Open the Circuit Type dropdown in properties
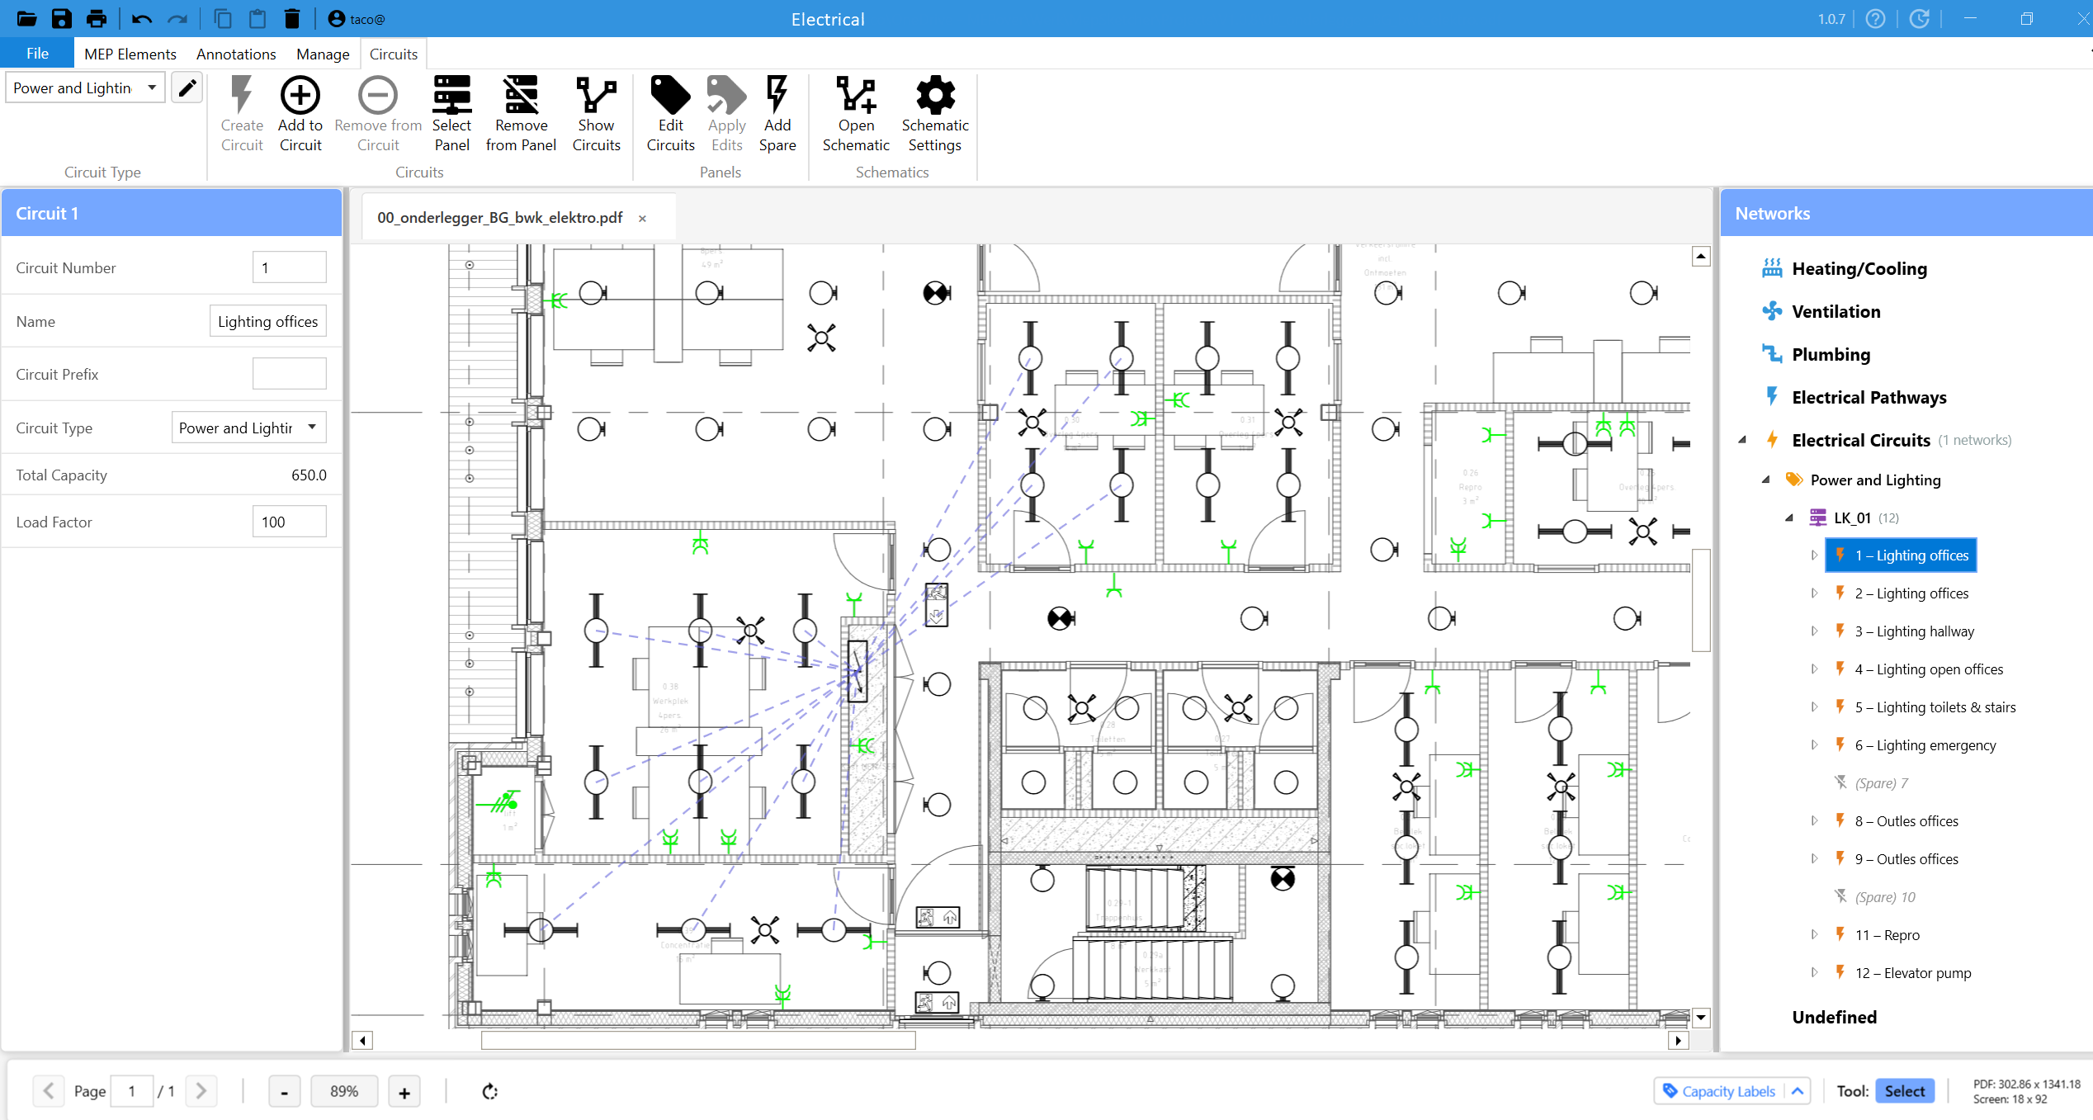Screen dimensions: 2093x1120 coord(248,428)
